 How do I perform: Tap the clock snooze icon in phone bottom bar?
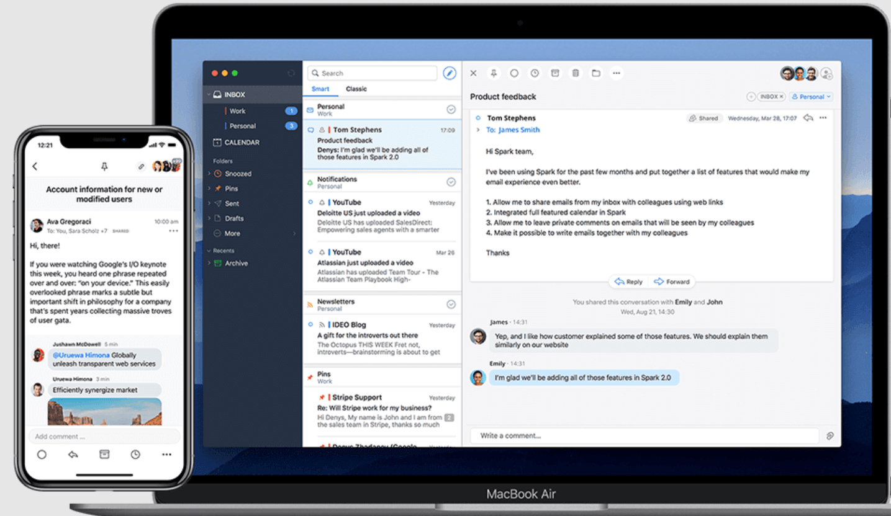pyautogui.click(x=135, y=455)
